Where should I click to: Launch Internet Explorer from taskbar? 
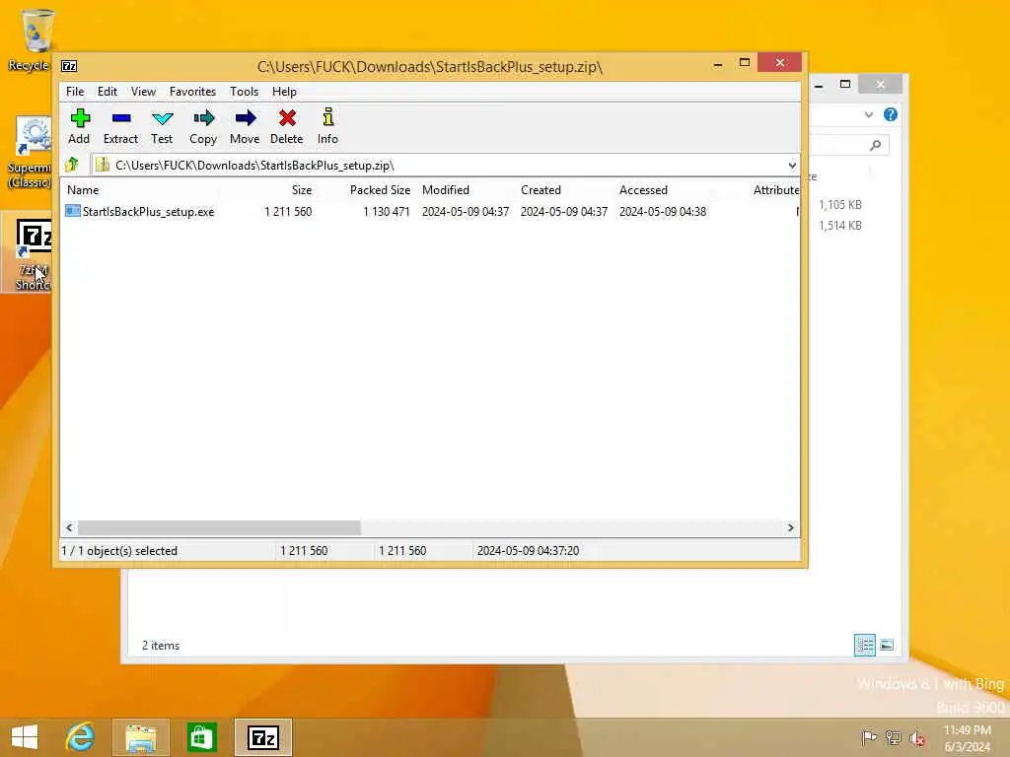pos(81,737)
